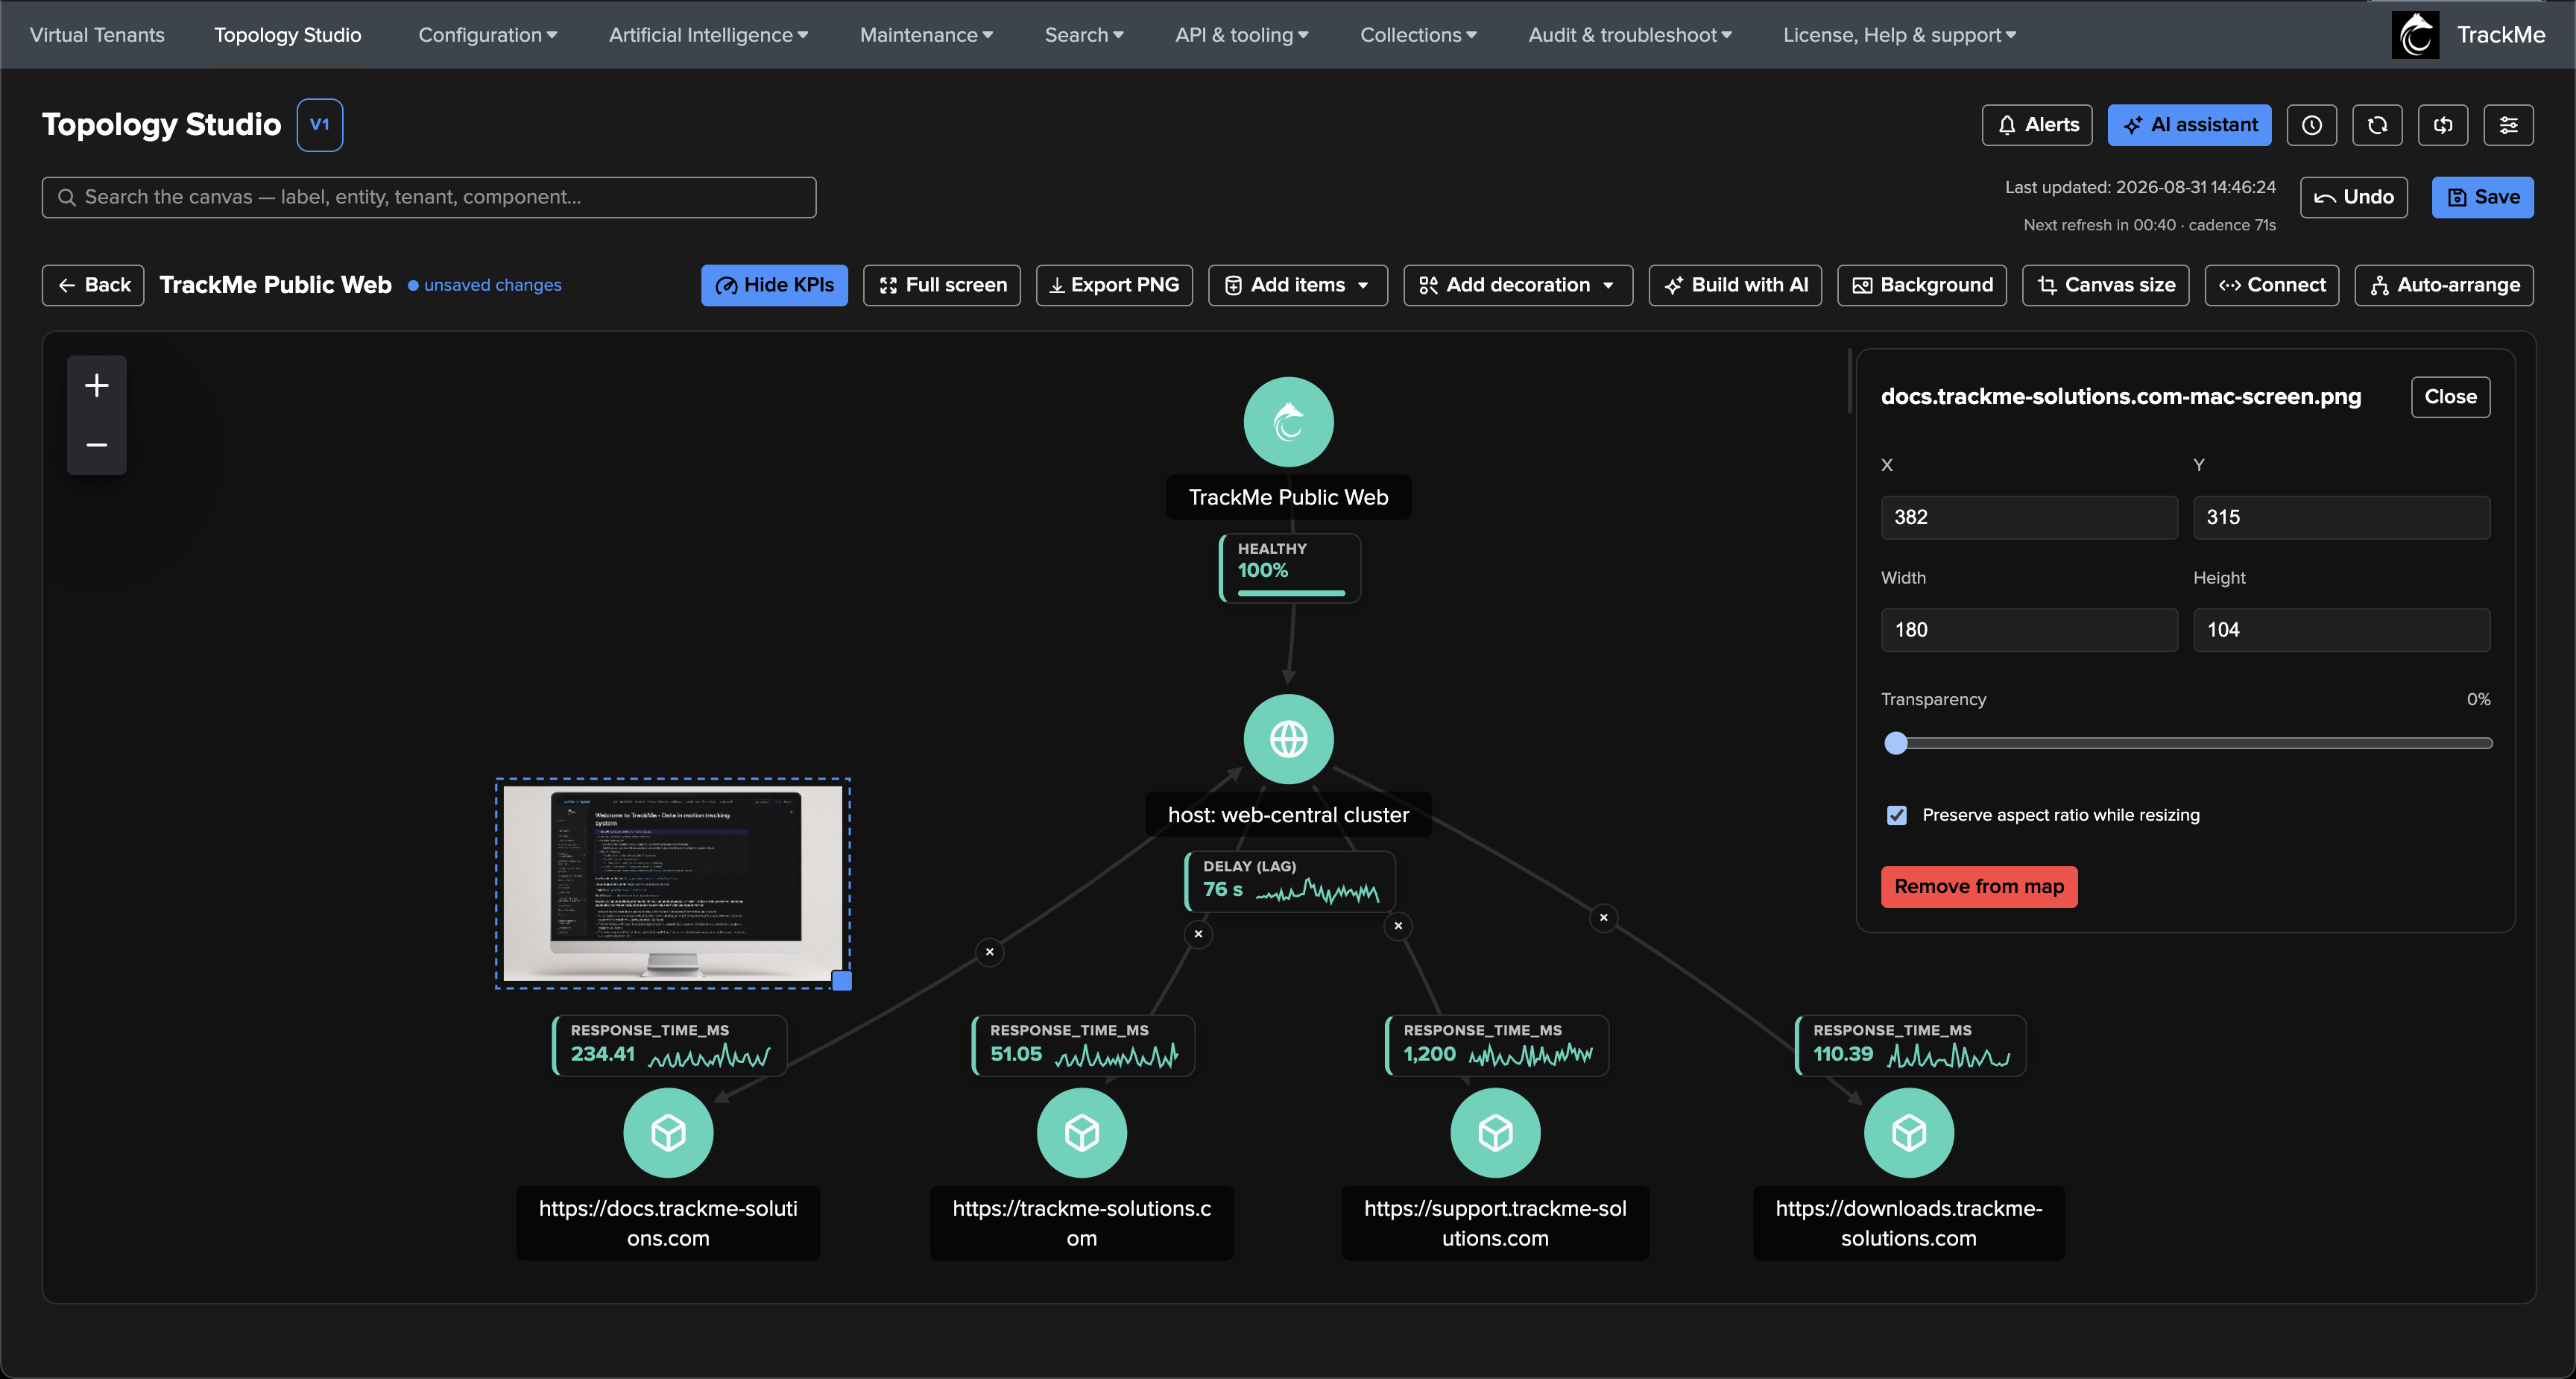The height and width of the screenshot is (1379, 2576).
Task: Expand the Audit & troubleshoot menu
Action: (x=1629, y=35)
